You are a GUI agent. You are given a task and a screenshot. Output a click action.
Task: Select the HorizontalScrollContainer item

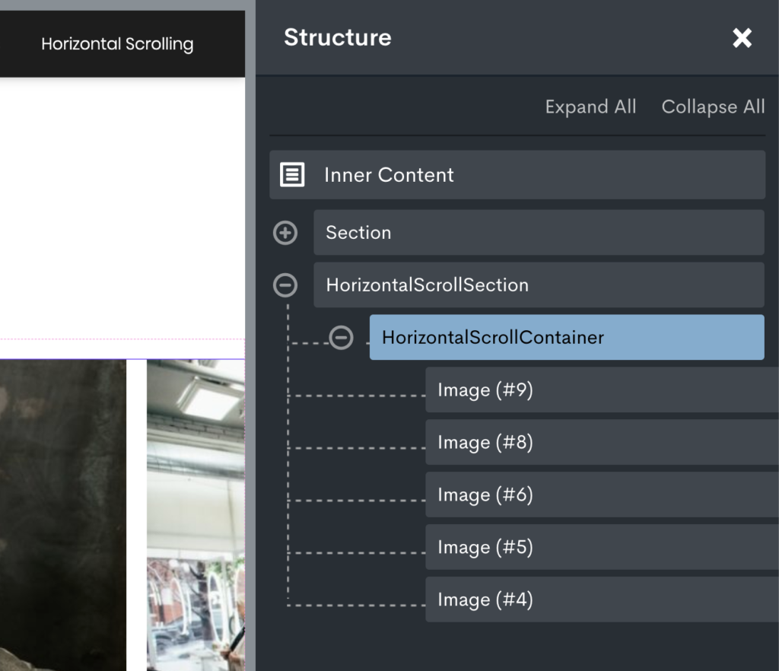pyautogui.click(x=567, y=337)
